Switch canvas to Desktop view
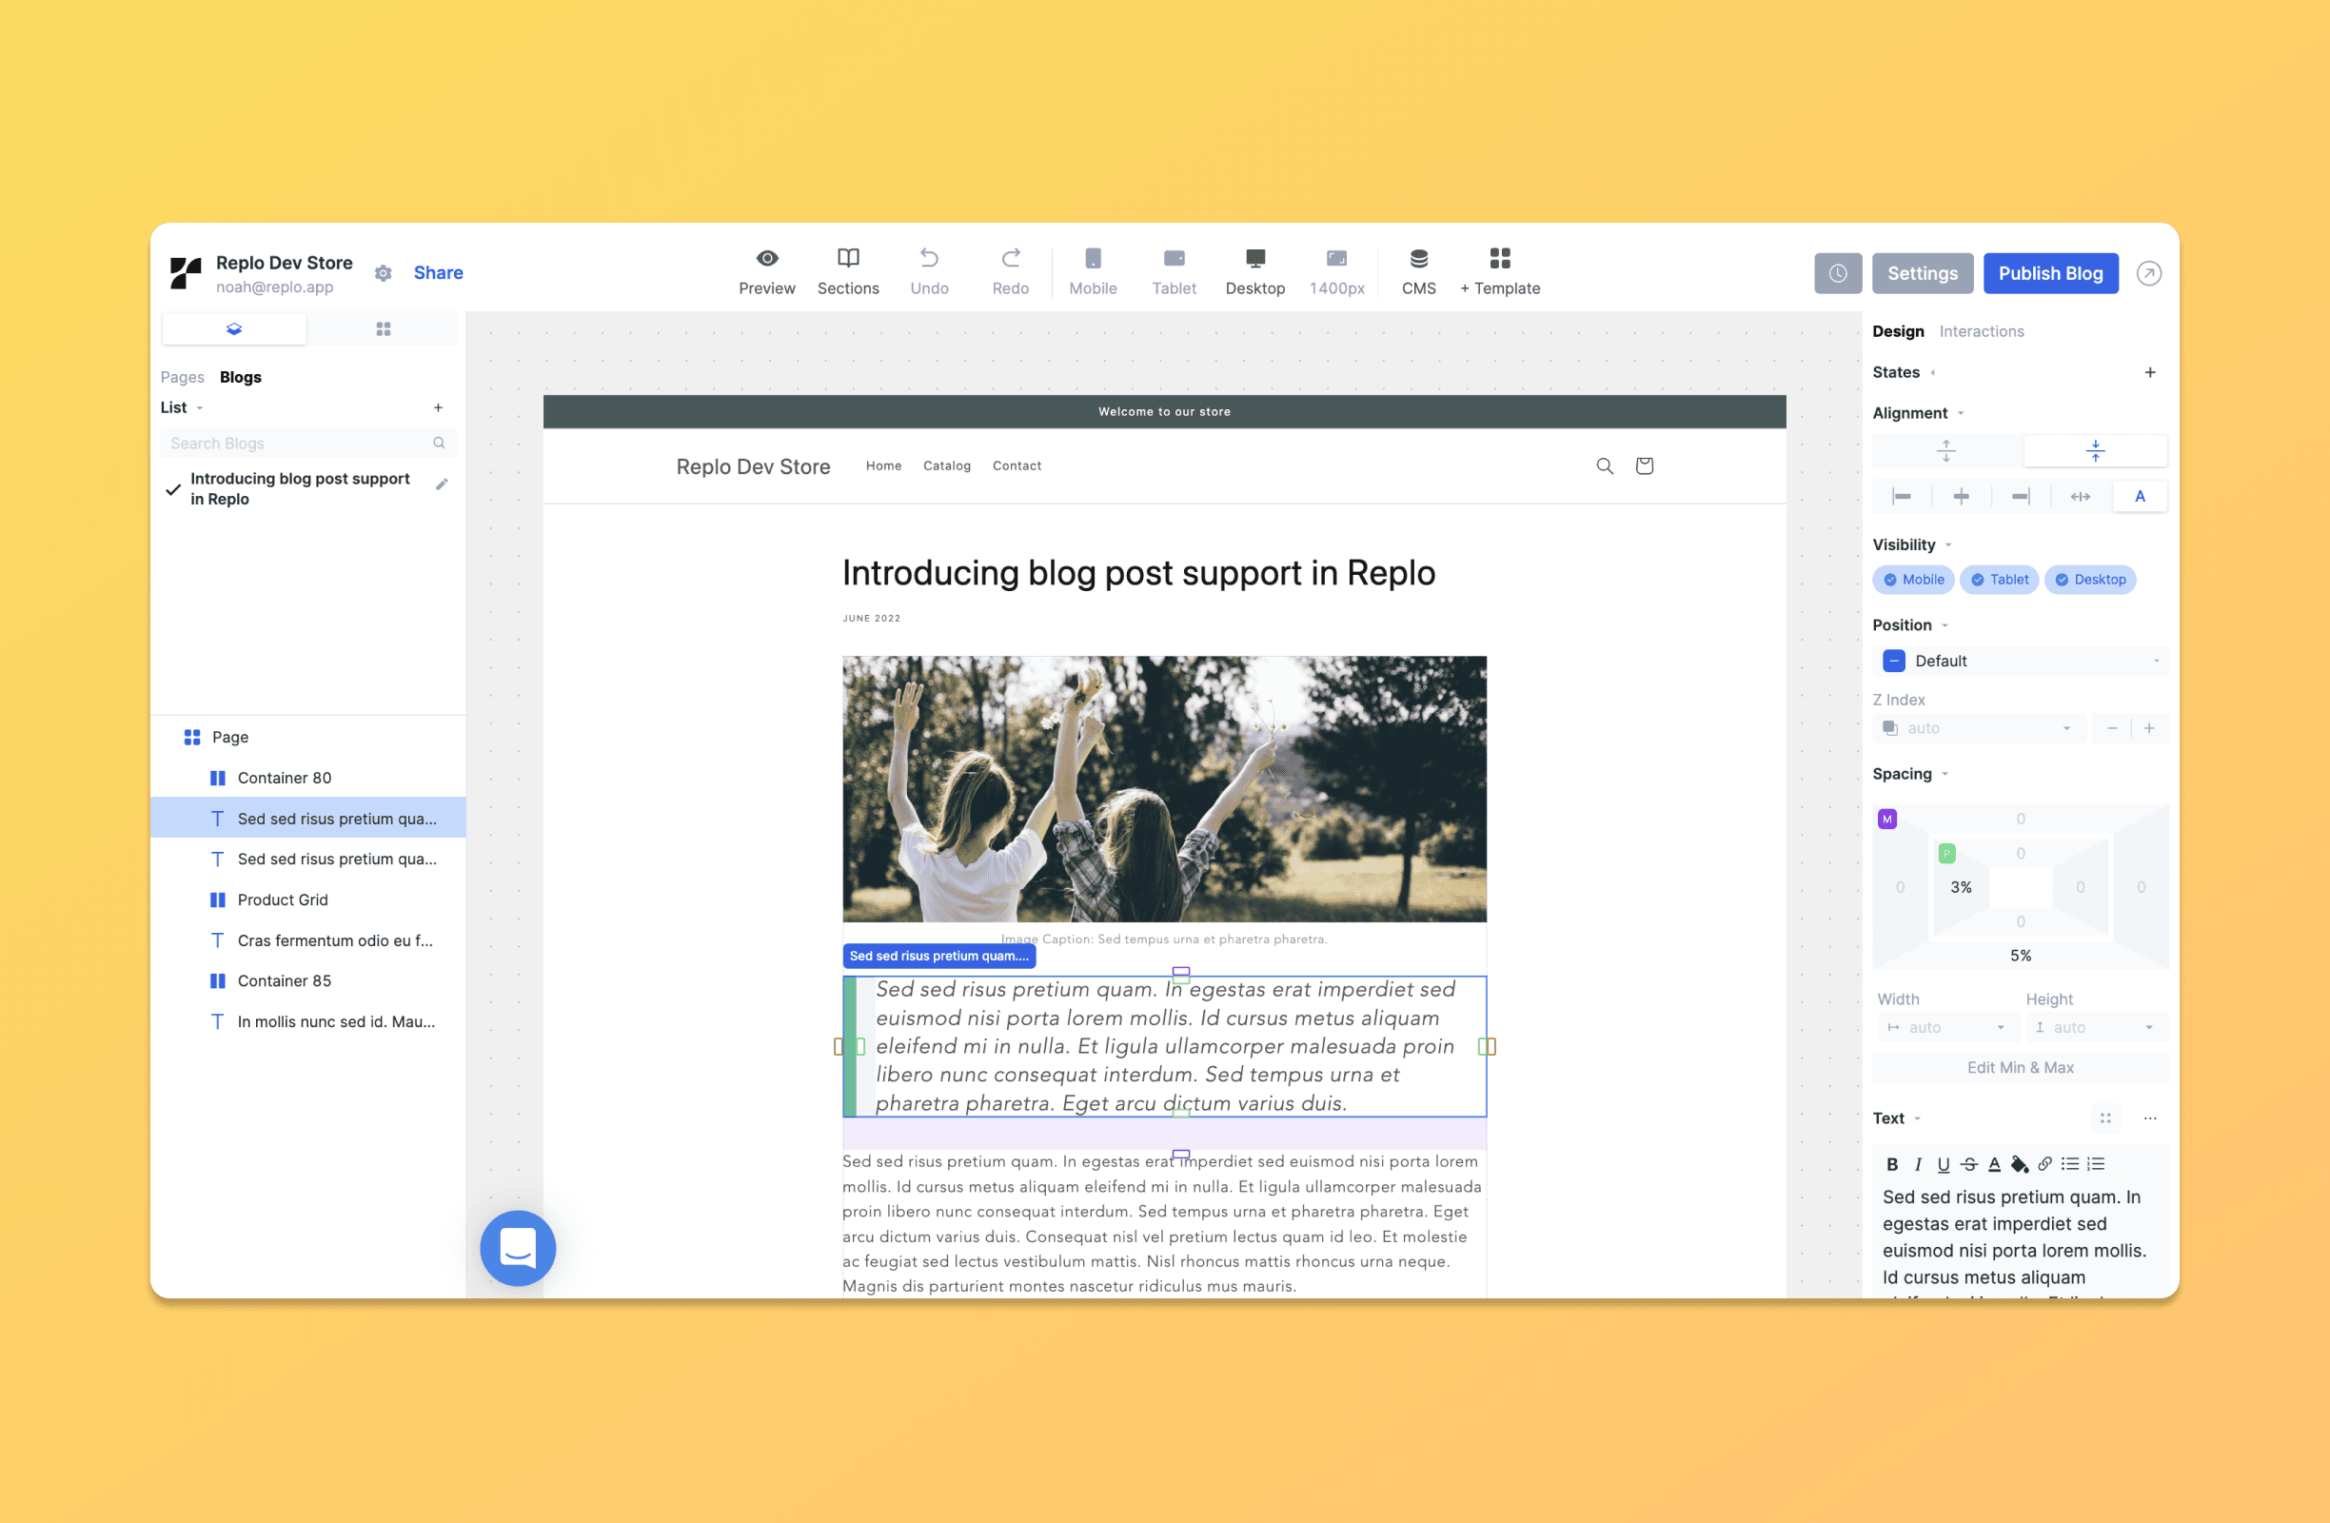This screenshot has width=2330, height=1523. 1255,272
